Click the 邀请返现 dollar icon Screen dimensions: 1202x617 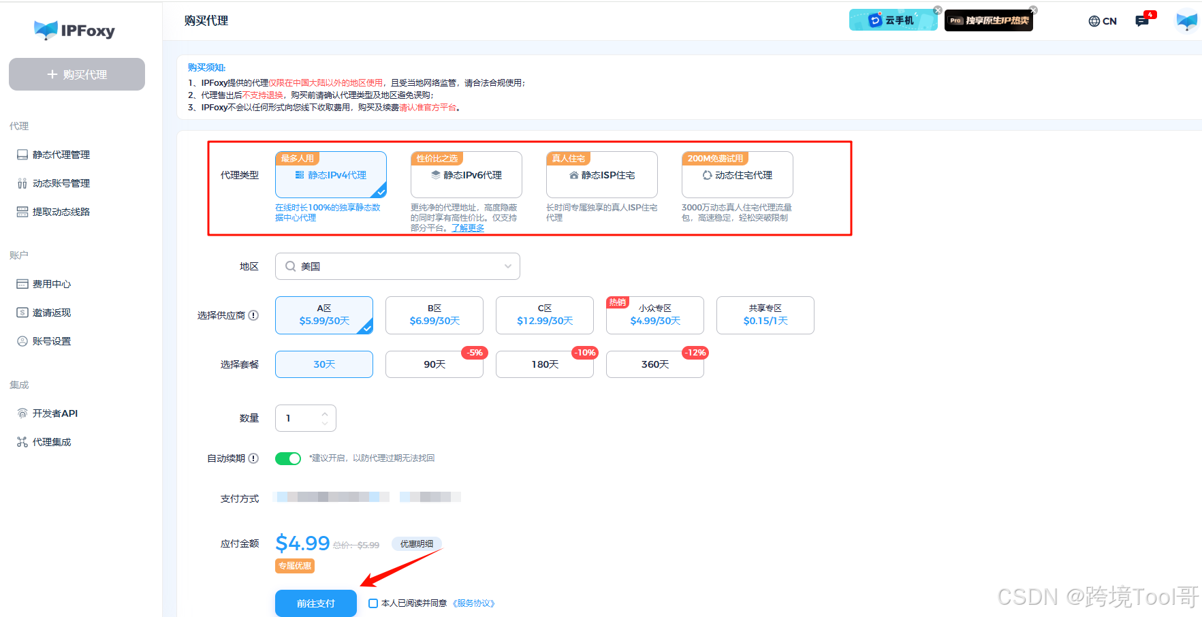22,313
